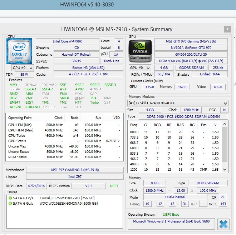
Task: Click the SR219 SSPEC field
Action: pos(76,61)
